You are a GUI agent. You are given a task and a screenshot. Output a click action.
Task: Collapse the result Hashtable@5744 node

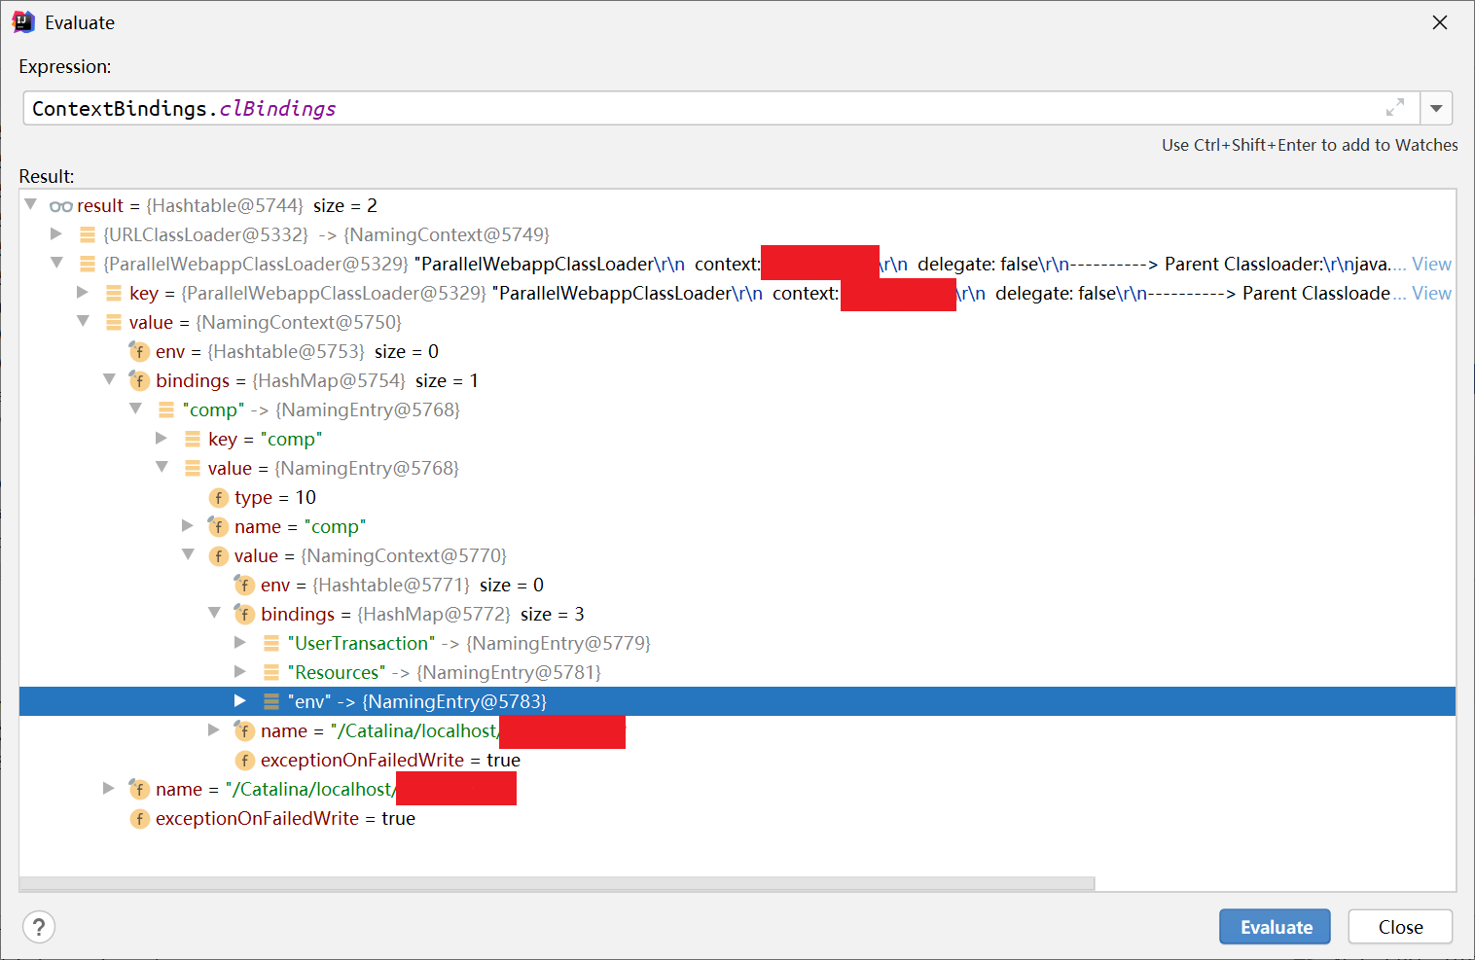tap(30, 205)
